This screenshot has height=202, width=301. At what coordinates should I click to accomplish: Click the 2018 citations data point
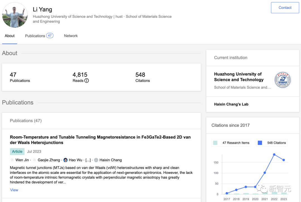click(x=236, y=190)
